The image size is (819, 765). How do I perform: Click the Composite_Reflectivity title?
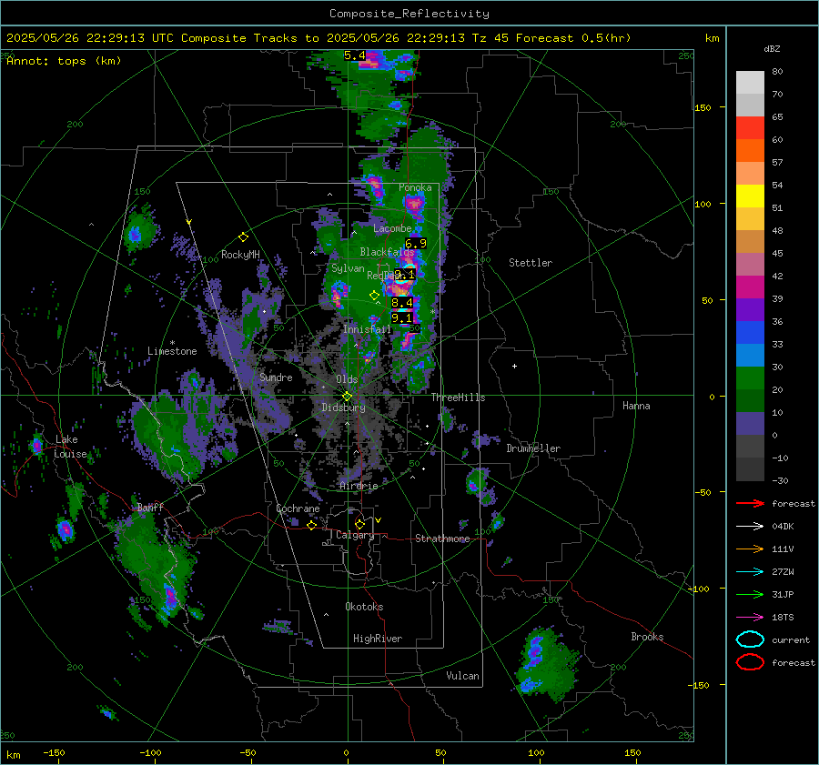pyautogui.click(x=409, y=14)
